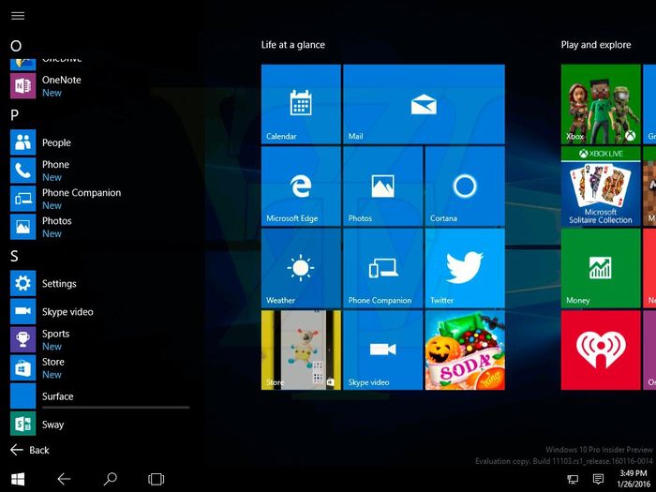
Task: Open the Cortana tile
Action: coord(465,186)
